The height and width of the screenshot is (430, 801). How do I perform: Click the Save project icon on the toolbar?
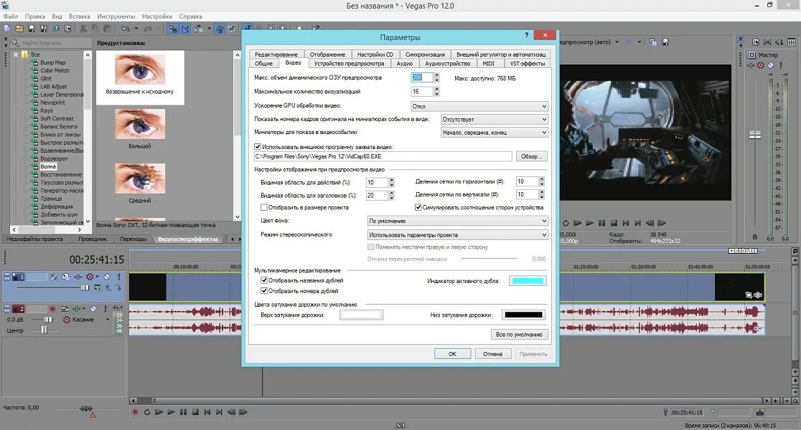click(31, 28)
